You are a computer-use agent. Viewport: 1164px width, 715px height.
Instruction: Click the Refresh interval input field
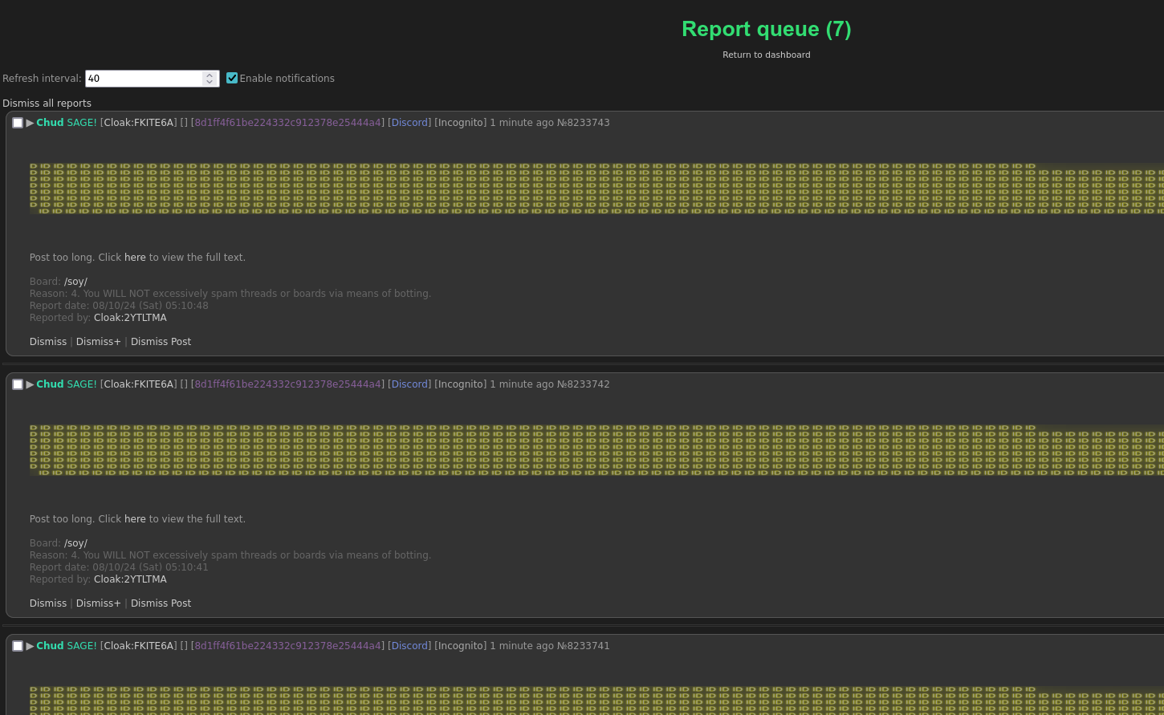(143, 79)
